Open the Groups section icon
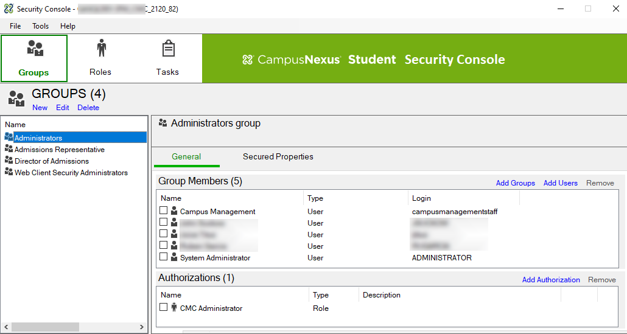 [35, 50]
